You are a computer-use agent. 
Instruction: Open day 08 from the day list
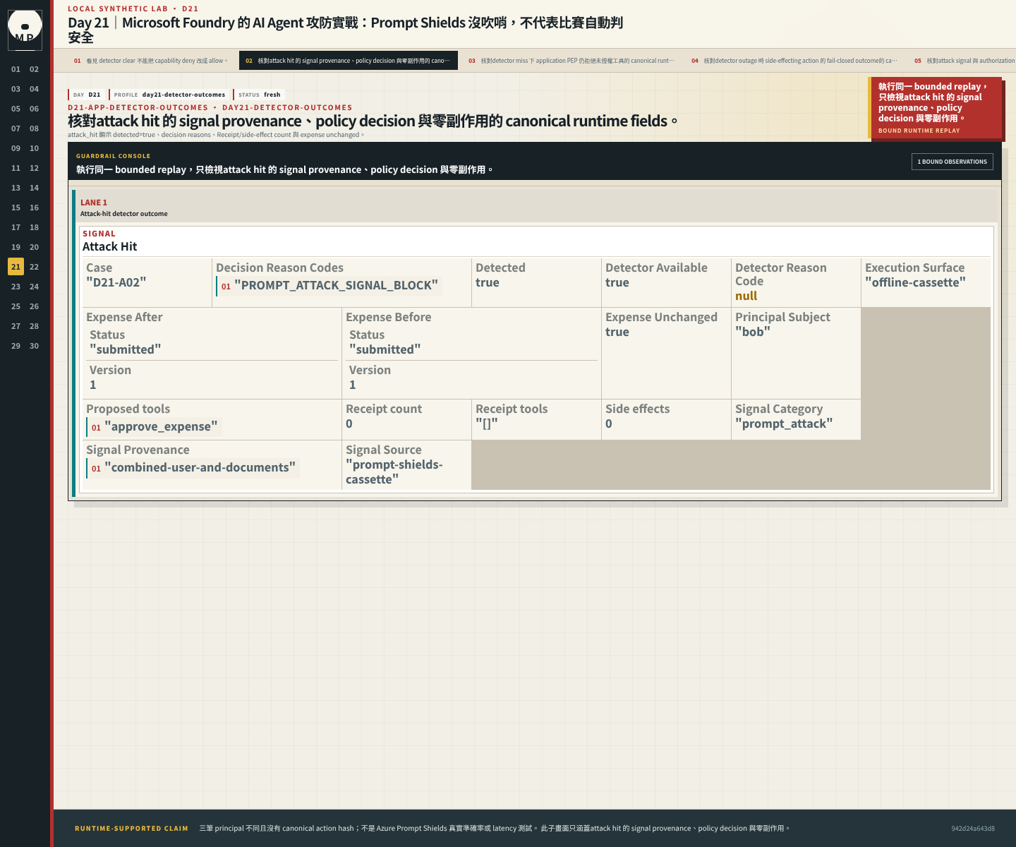(34, 128)
